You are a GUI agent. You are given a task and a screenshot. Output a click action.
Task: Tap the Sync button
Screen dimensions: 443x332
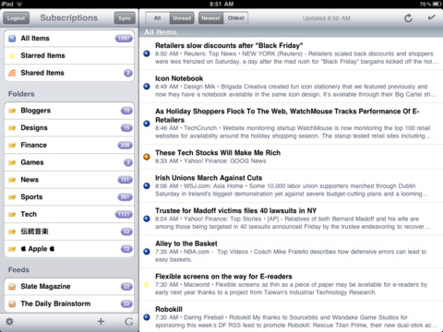(125, 18)
